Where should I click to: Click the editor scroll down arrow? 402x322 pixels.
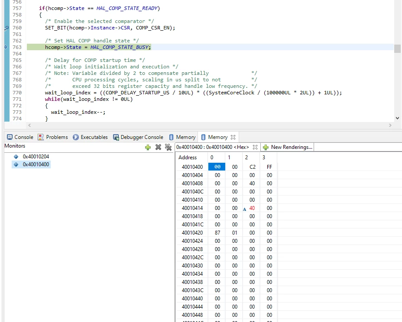397,118
